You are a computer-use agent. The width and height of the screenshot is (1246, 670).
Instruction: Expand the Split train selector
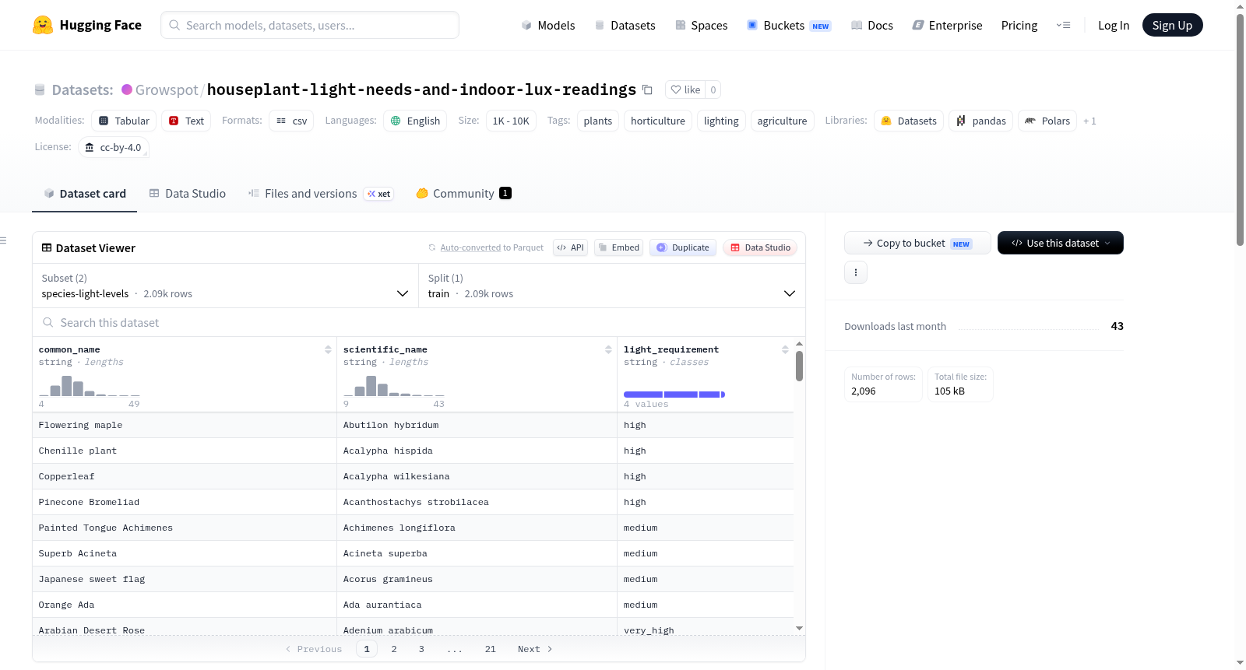click(x=612, y=286)
